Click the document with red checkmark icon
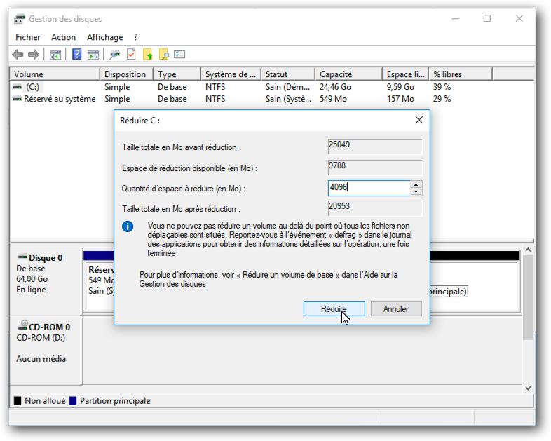This screenshot has height=441, width=551. [x=131, y=55]
